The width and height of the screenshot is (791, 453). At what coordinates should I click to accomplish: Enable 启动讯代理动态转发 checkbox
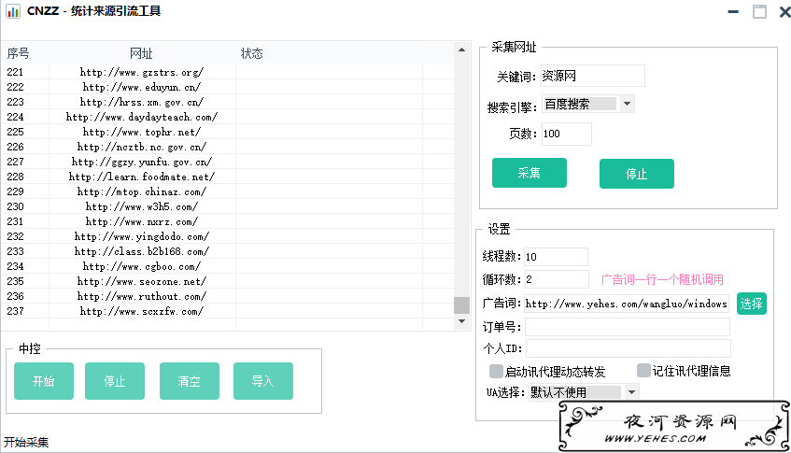point(497,372)
